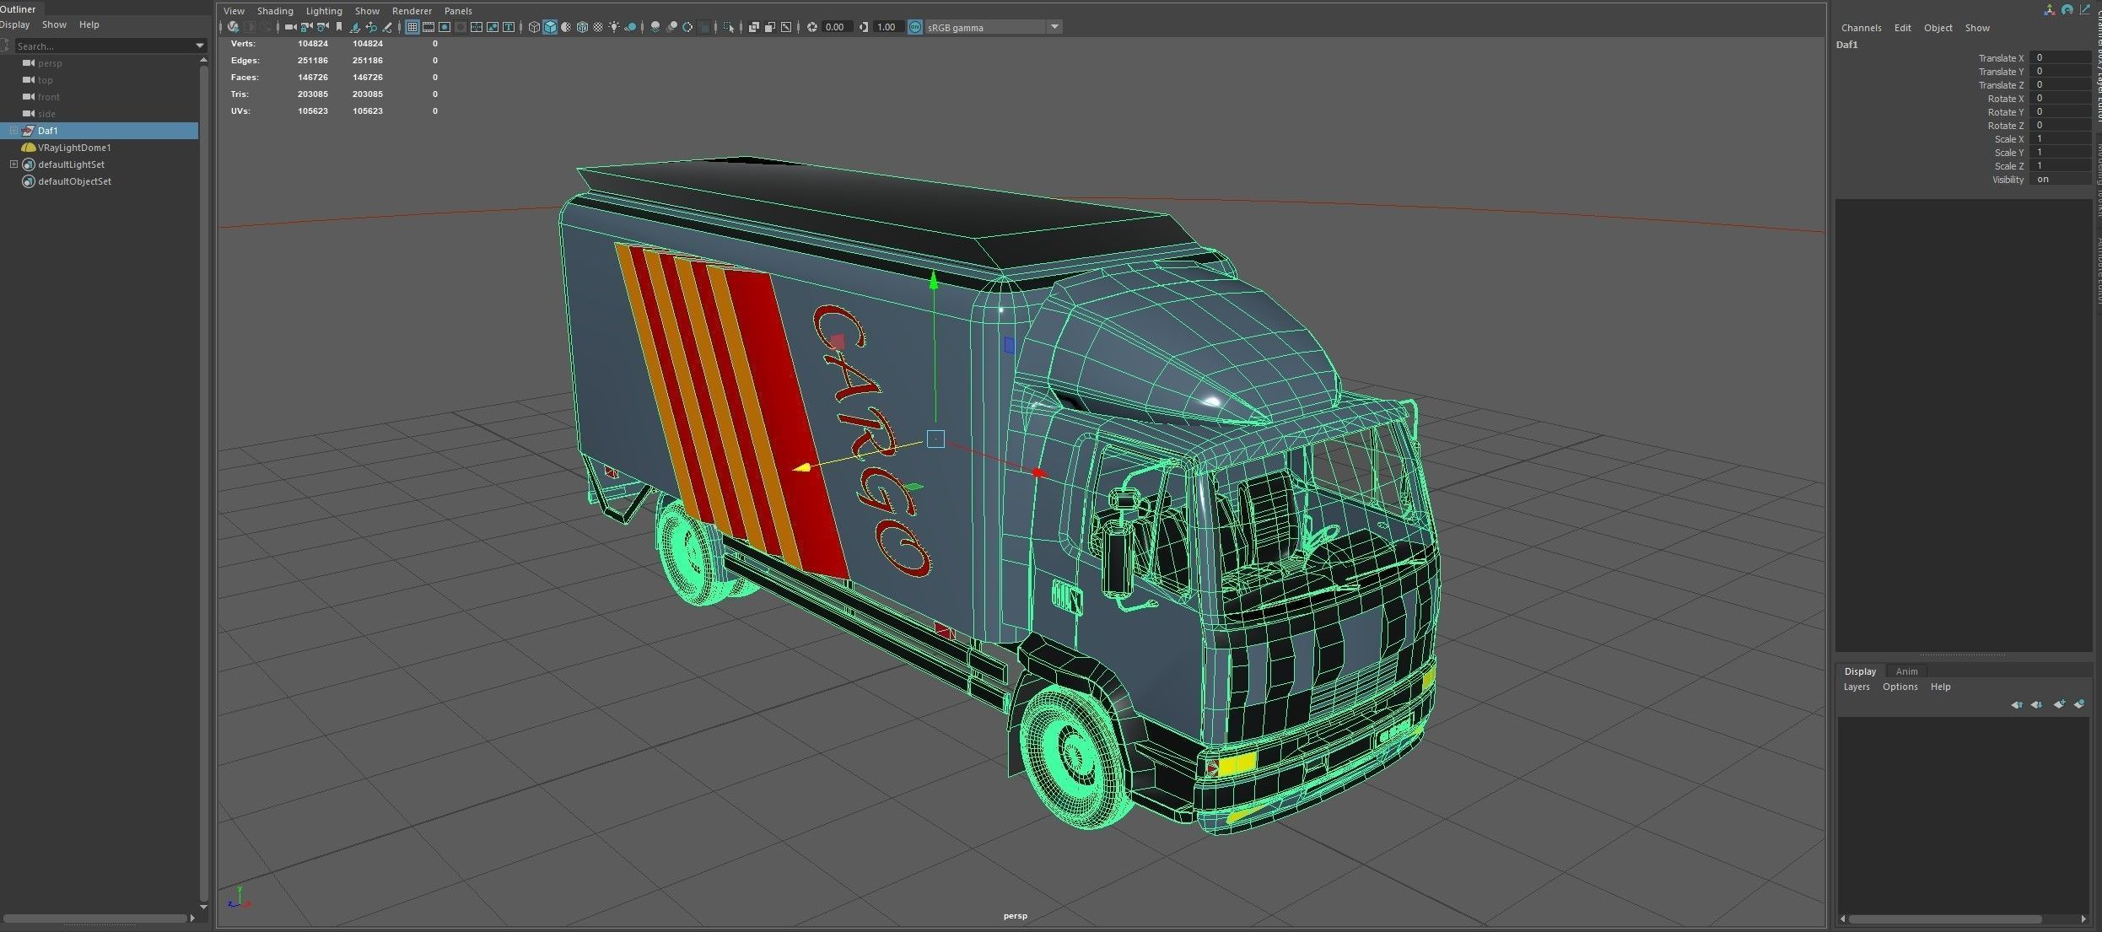Toggle the Resolution Gate display
The width and height of the screenshot is (2102, 932).
pos(445,27)
